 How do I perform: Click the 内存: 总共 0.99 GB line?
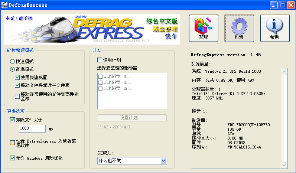point(223,80)
